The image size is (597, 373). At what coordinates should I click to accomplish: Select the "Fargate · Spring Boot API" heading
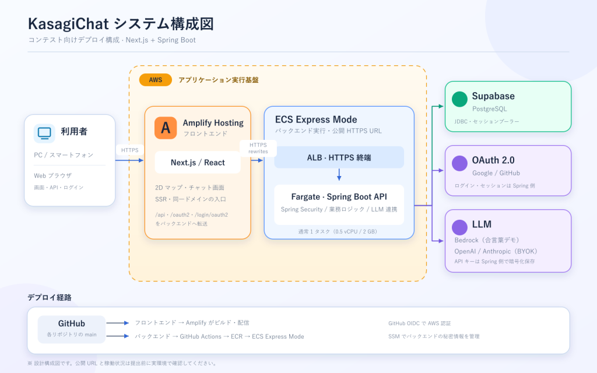[x=339, y=197]
